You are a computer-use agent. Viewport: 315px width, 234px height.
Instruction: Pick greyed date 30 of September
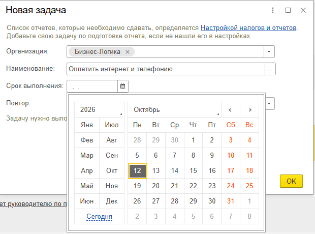[x=175, y=140]
